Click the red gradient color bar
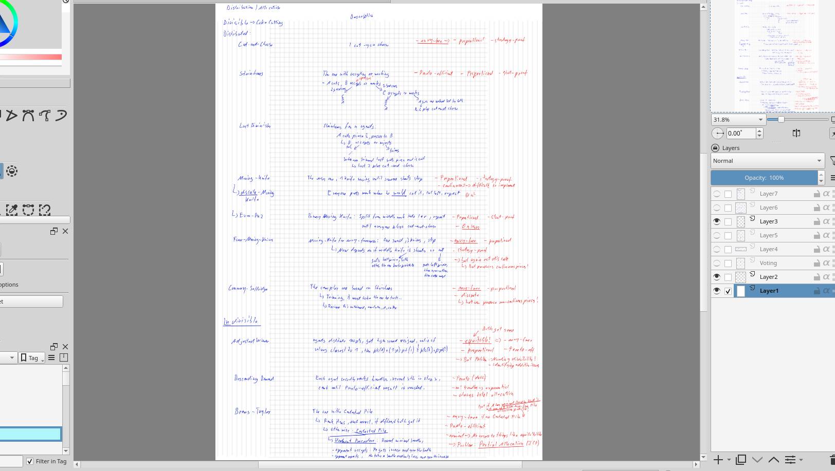Viewport: 835px width, 471px height. [31, 57]
